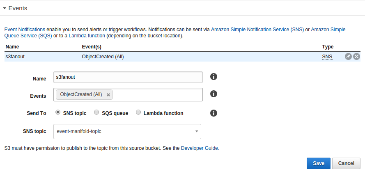365x172 pixels.
Task: Select SQS queue radio button
Action: [96, 112]
